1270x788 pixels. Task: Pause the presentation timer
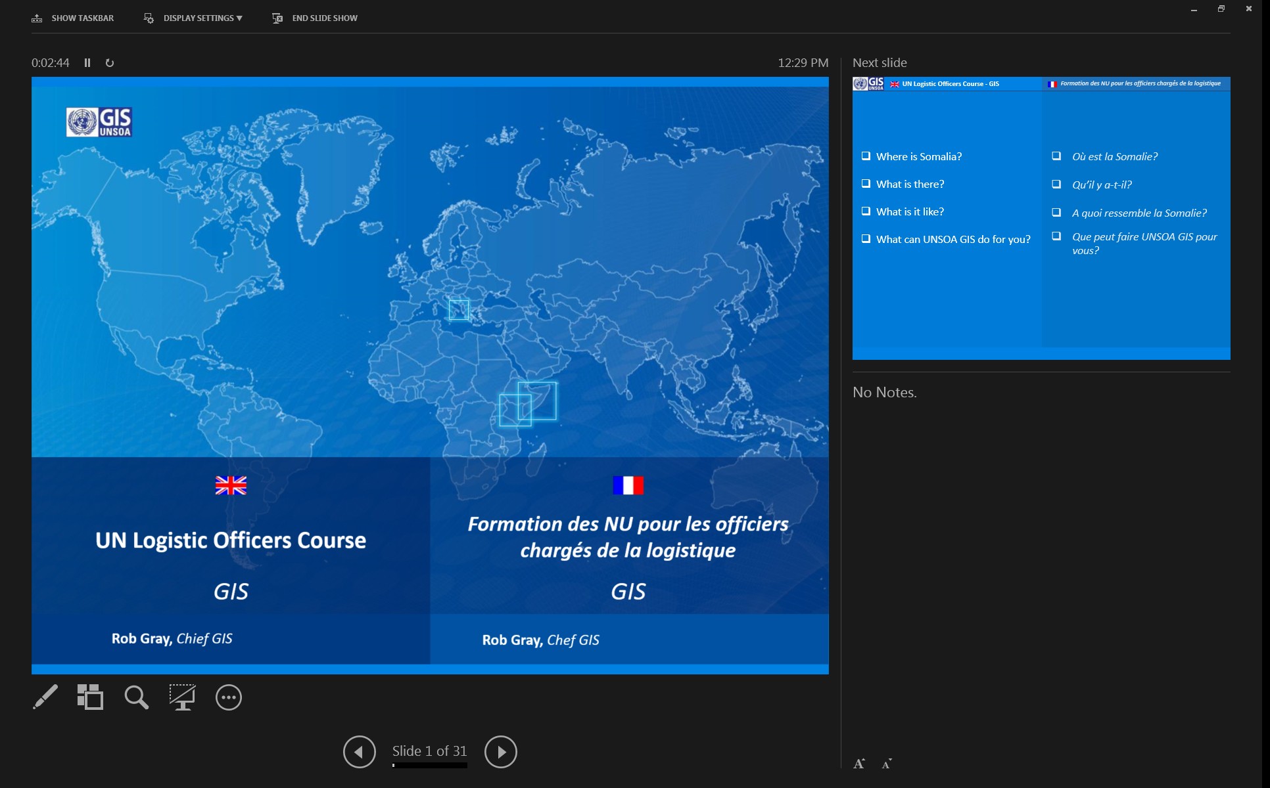coord(87,63)
